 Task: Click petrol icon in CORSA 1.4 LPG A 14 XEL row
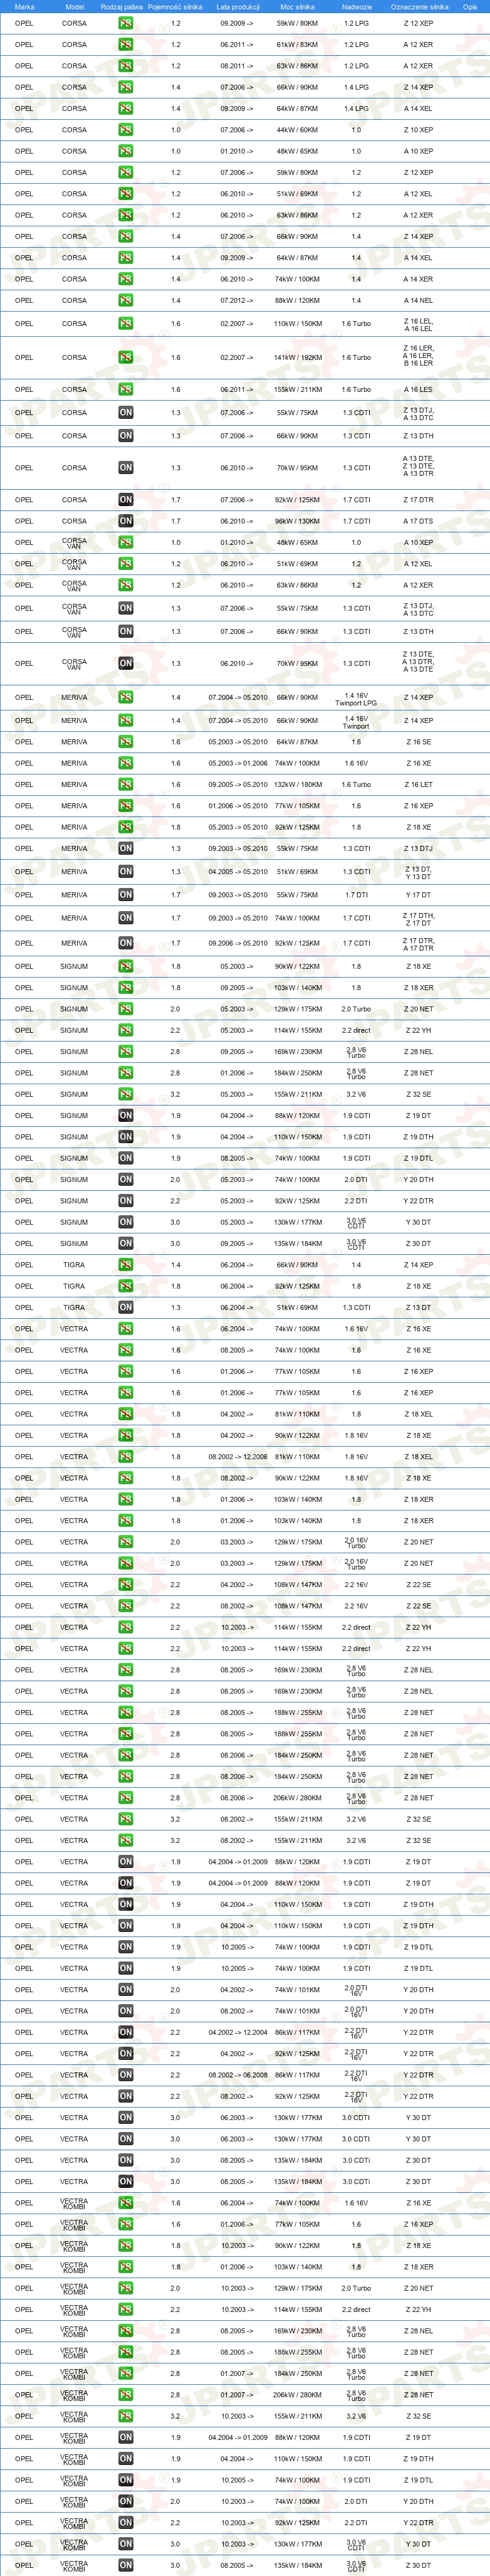point(125,108)
